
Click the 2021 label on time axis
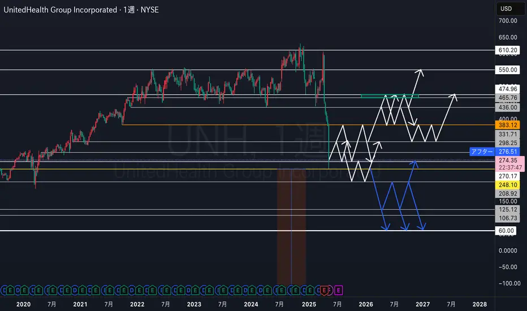80,304
